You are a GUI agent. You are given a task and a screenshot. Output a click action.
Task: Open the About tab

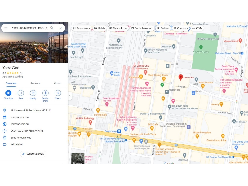pos(57,83)
